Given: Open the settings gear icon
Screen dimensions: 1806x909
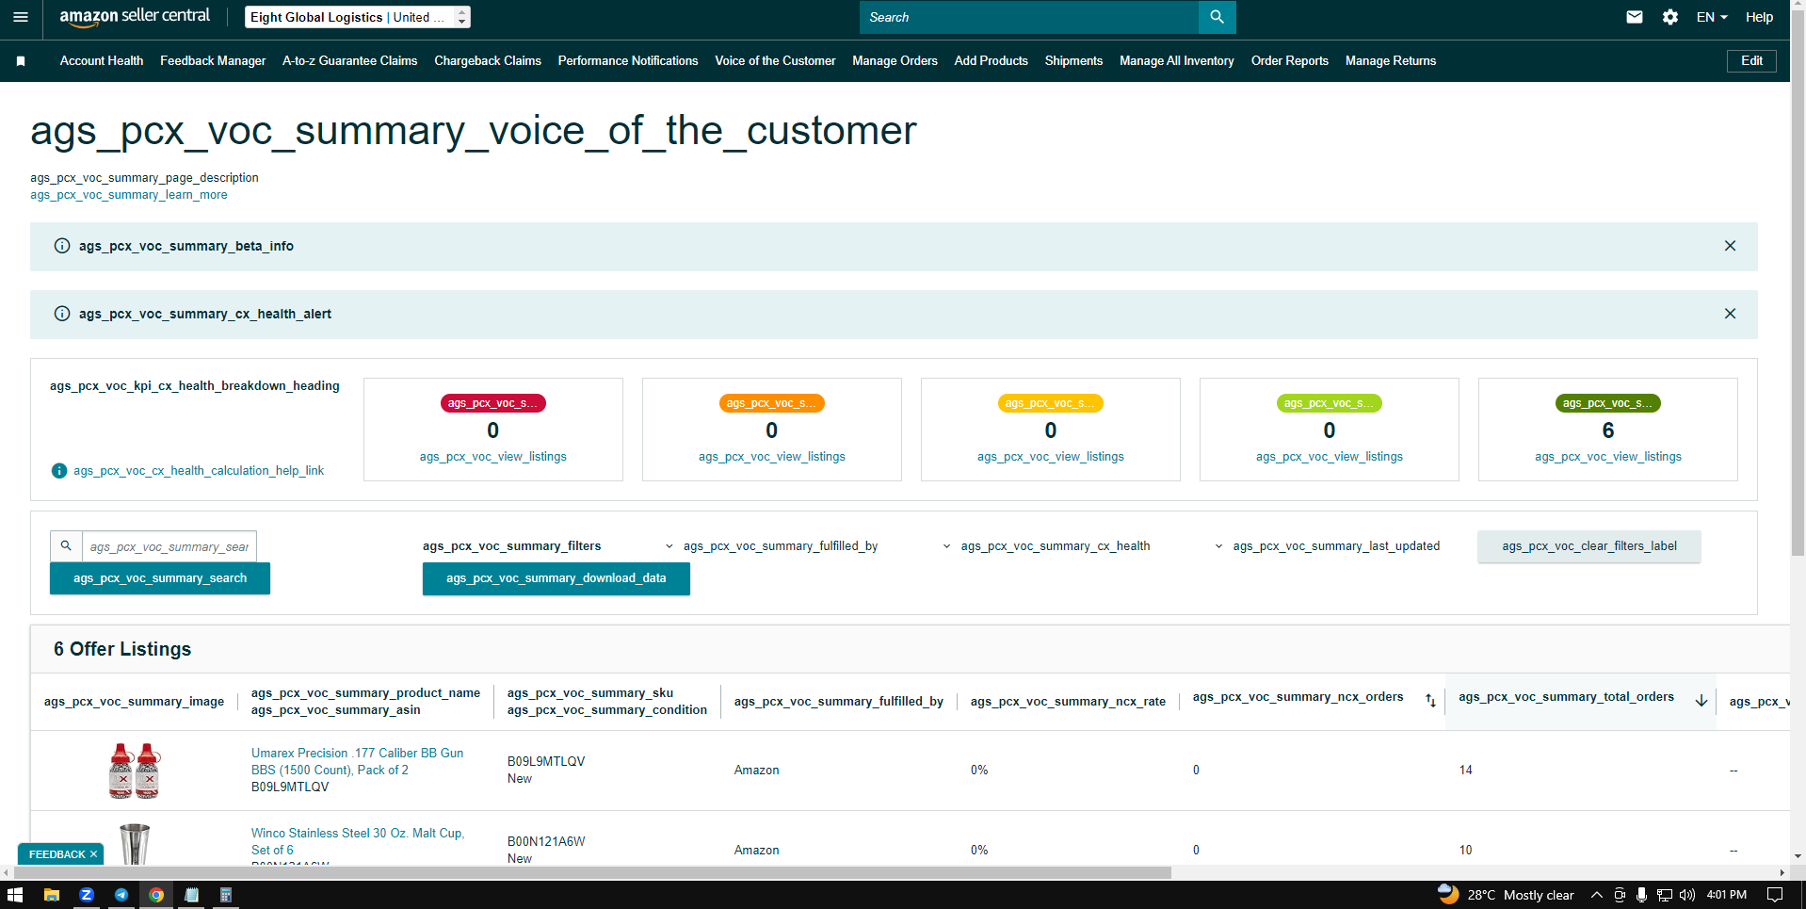Looking at the screenshot, I should pyautogui.click(x=1670, y=17).
